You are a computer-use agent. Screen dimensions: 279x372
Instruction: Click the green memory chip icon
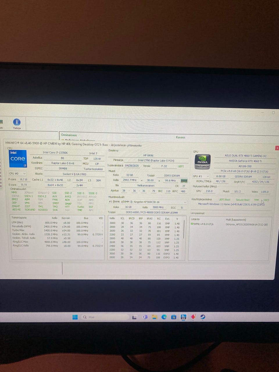[184, 181]
